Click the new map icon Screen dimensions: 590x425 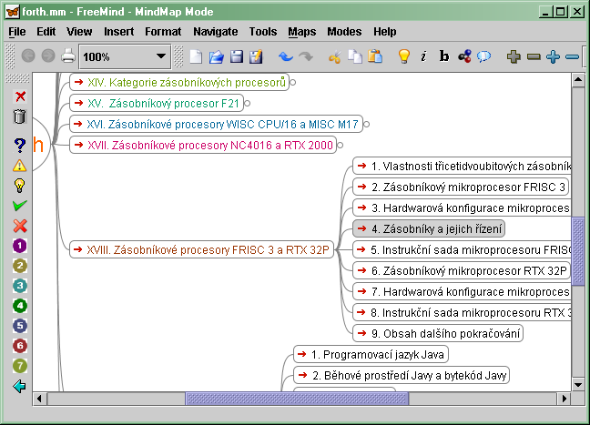pos(196,56)
